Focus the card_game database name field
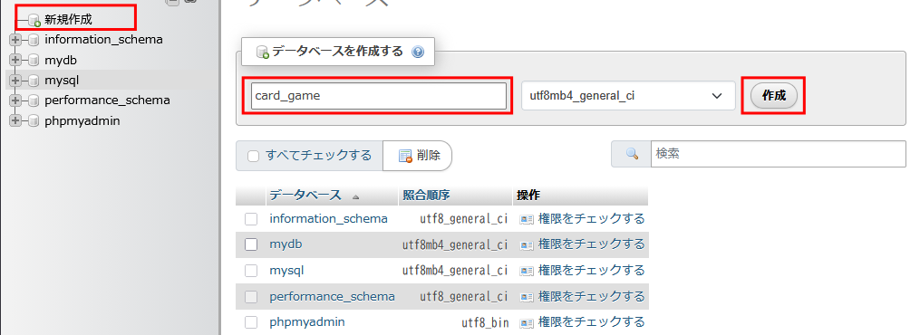 [x=379, y=95]
